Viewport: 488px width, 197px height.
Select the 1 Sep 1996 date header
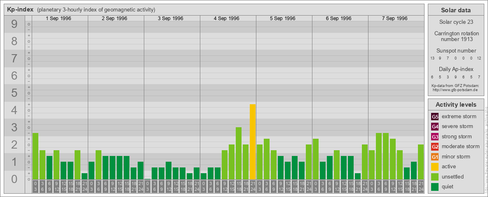pos(59,18)
